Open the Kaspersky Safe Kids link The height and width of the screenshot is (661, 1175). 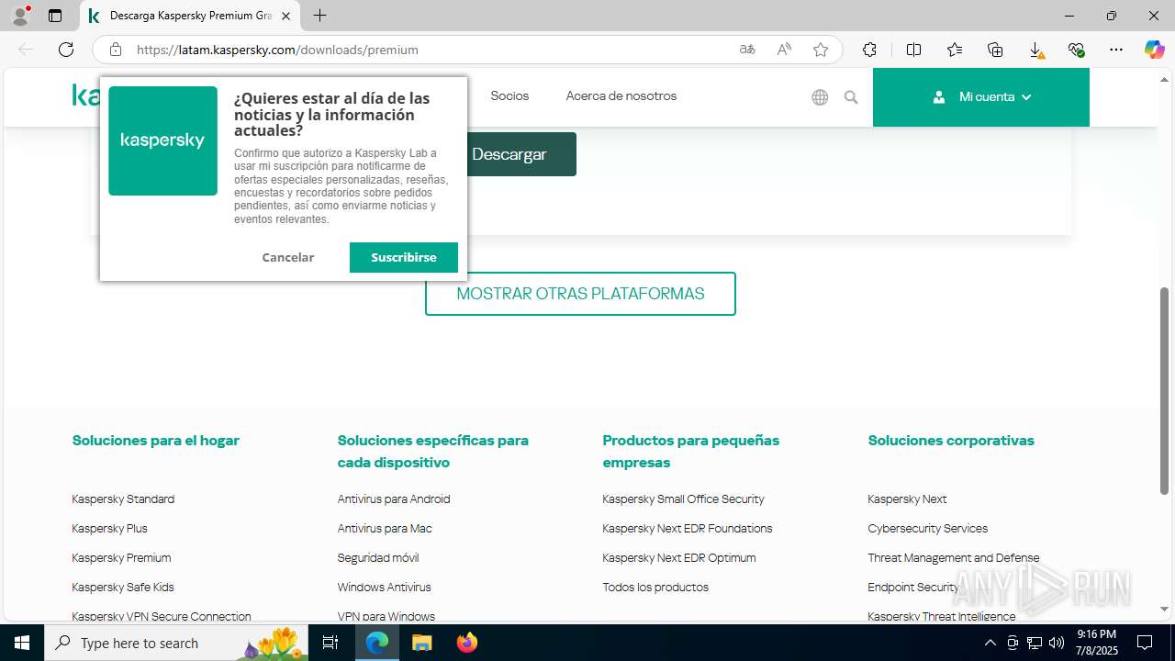[123, 588]
